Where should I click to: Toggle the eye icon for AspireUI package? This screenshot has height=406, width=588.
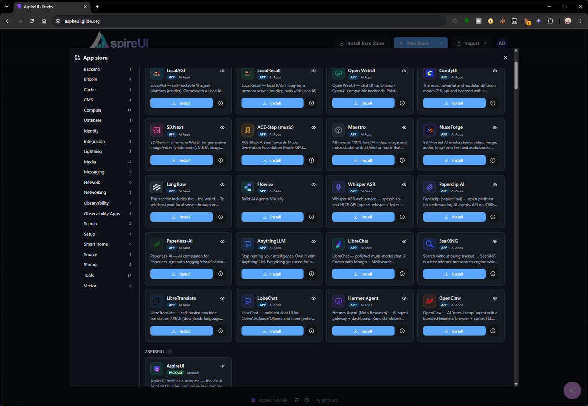point(222,366)
